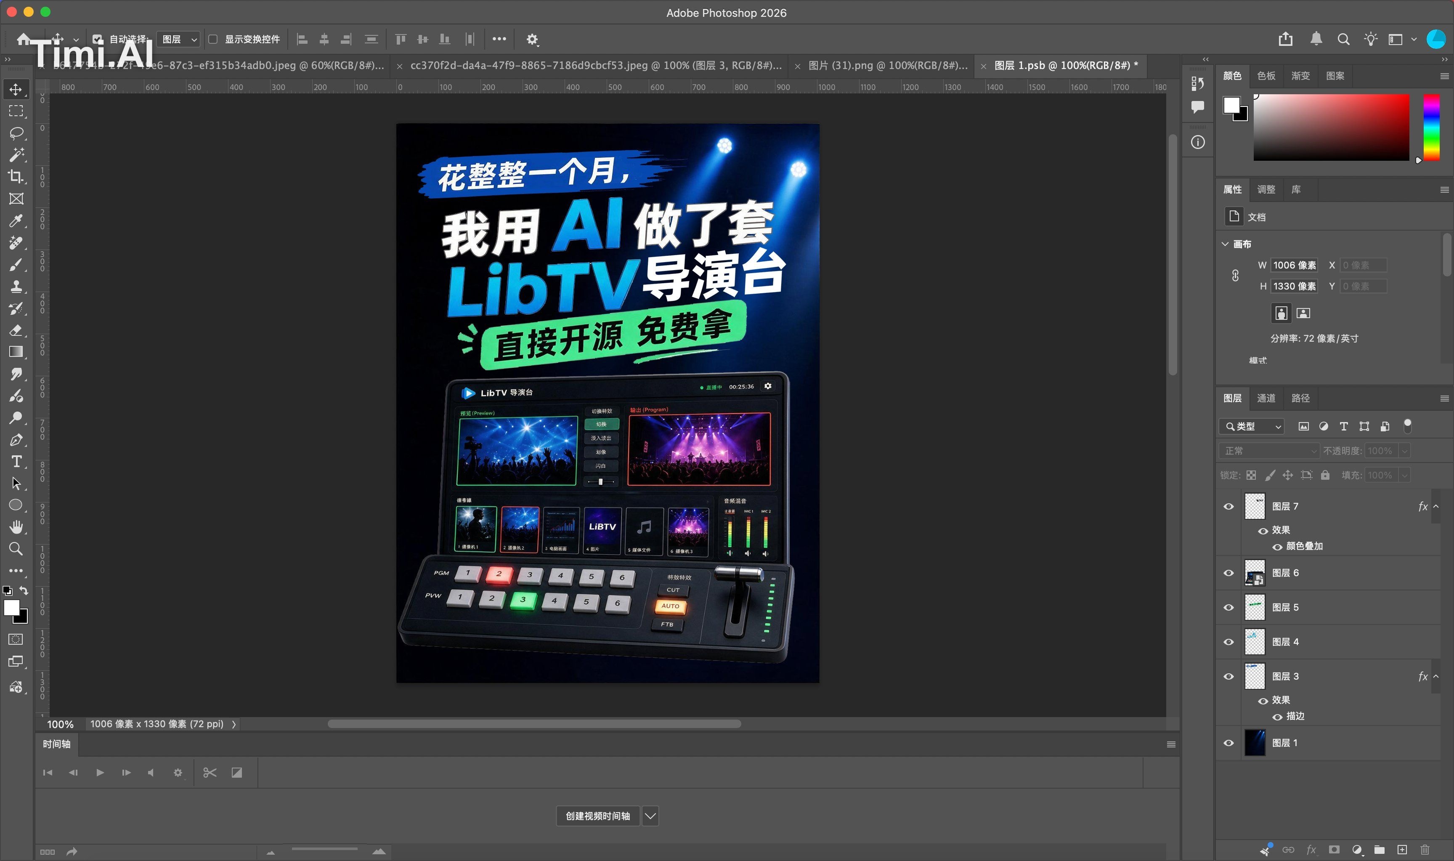Toggle the 自动选择 checkbox

coord(98,40)
